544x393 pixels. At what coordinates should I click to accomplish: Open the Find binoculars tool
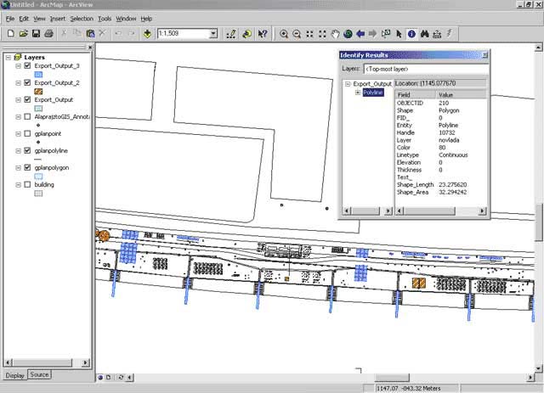(x=424, y=34)
